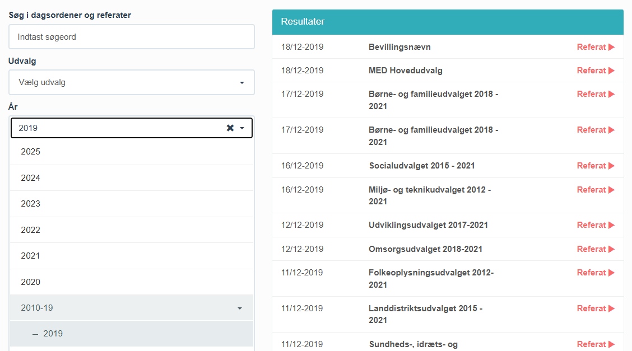
Task: Select the nested 2019 year option
Action: click(53, 334)
